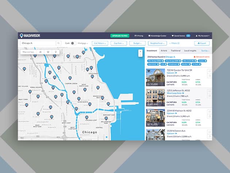230x173 pixels.
Task: Click the Chicago, IL search field
Action: [x=38, y=43]
